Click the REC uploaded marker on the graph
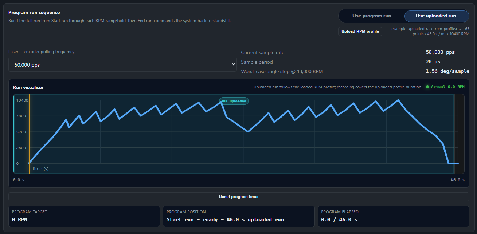 (x=234, y=101)
